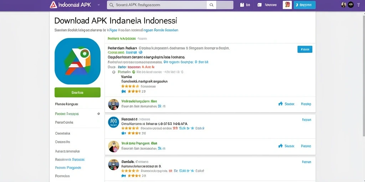Select sidebar item Parefdonia
The image size is (365, 182).
pyautogui.click(x=64, y=122)
